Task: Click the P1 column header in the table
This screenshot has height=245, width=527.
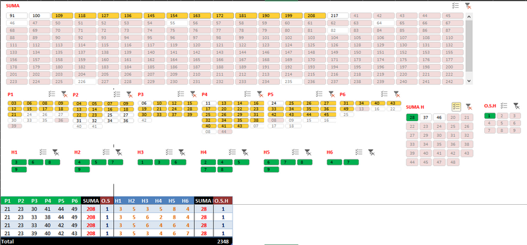Action: [x=7, y=201]
